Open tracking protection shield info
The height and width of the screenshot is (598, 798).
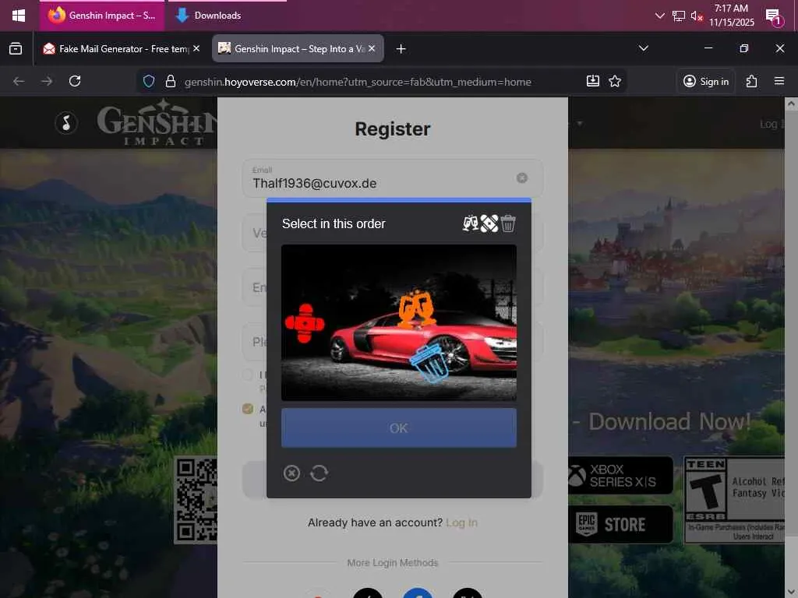(149, 81)
